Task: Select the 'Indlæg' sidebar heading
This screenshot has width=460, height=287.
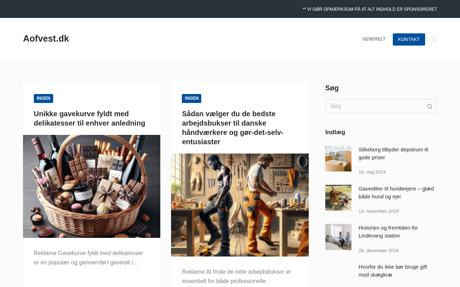Action: (335, 132)
